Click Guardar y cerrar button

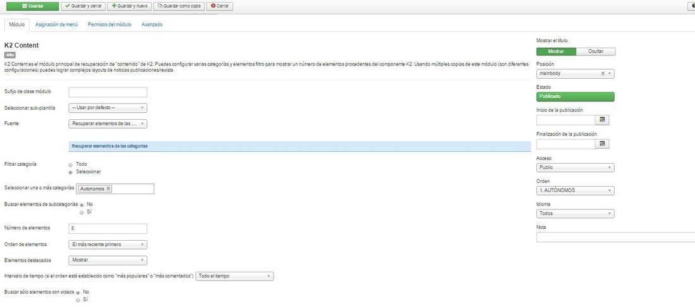(83, 6)
